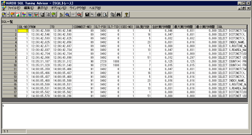Open print preview from the toolbar
The height and width of the screenshot is (135, 252).
coord(105,15)
